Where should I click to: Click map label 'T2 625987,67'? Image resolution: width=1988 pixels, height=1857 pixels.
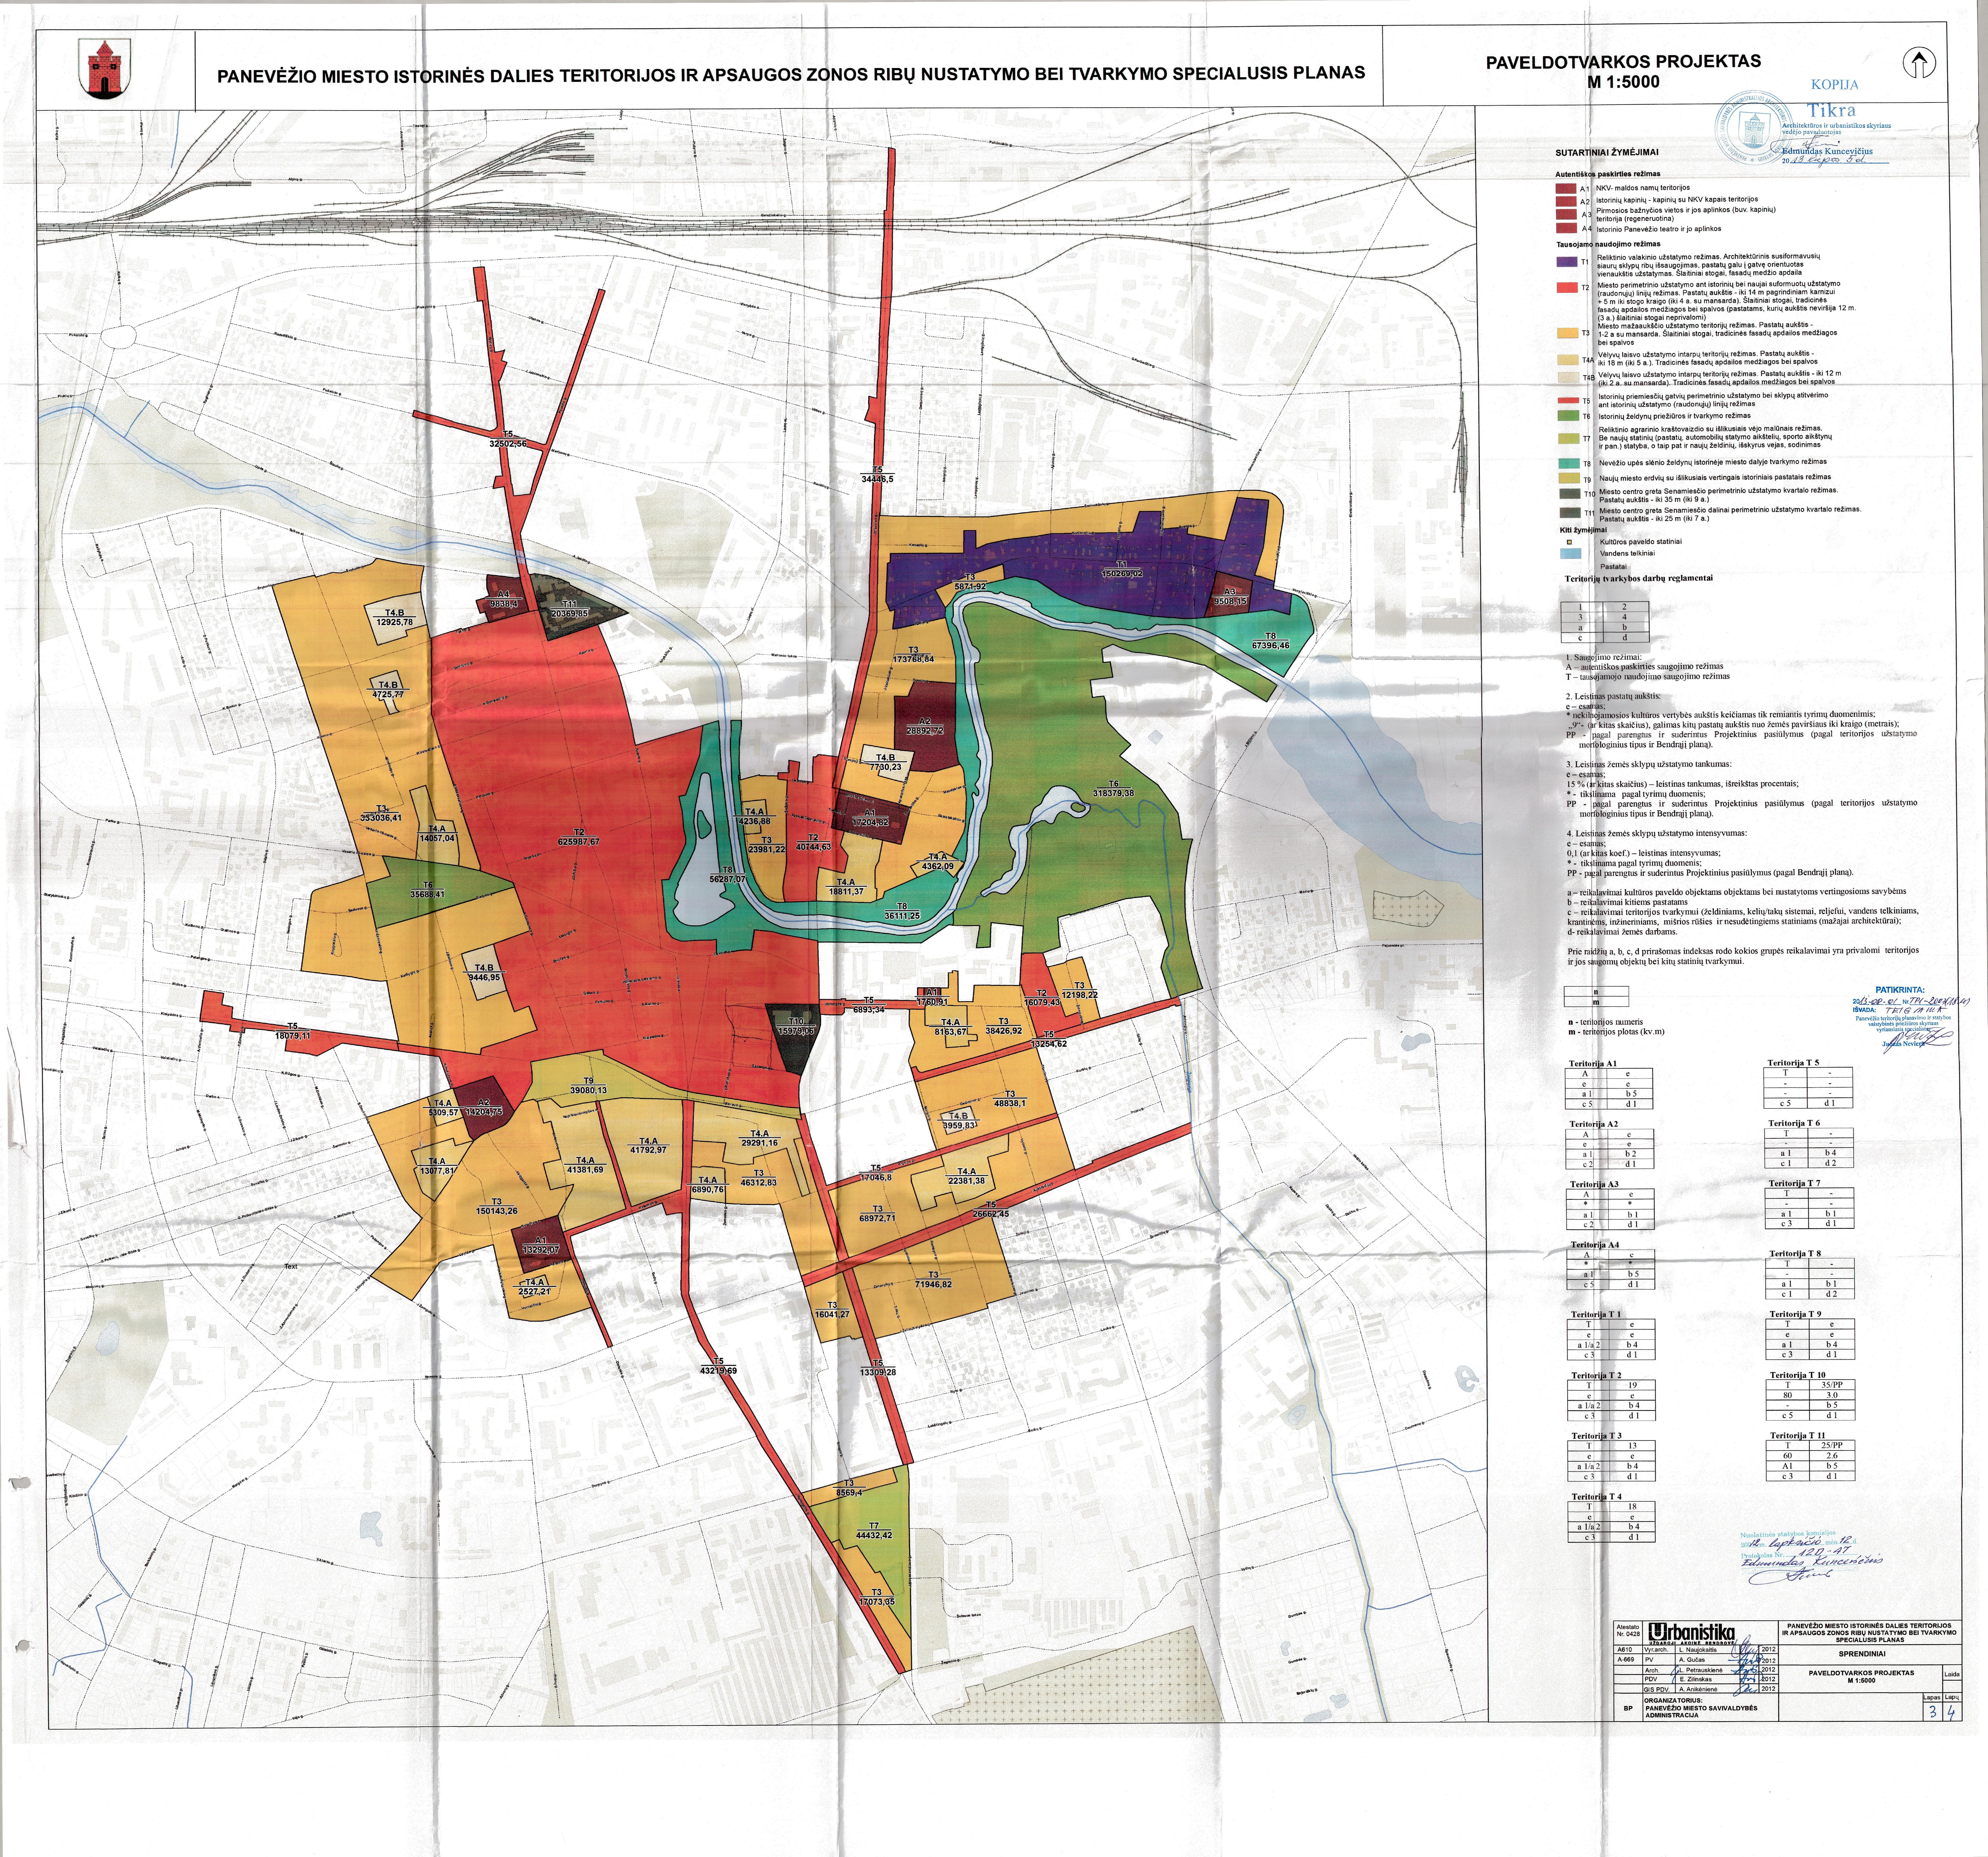pyautogui.click(x=578, y=837)
